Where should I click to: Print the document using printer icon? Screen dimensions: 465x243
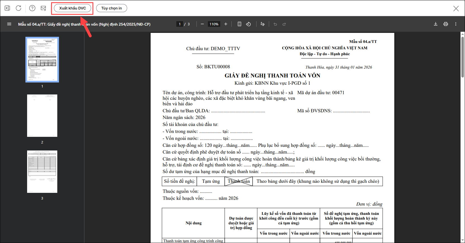click(x=446, y=24)
